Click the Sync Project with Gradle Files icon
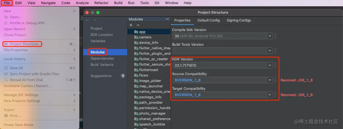The height and width of the screenshot is (129, 343). (x=6, y=74)
